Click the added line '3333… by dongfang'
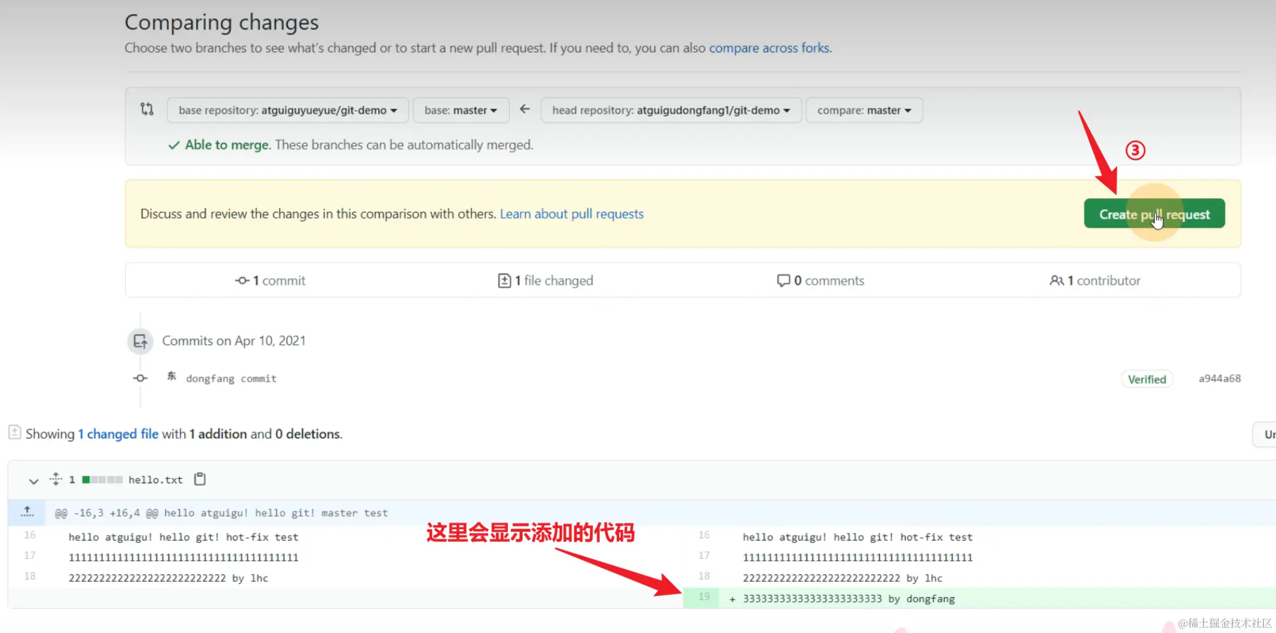This screenshot has width=1276, height=633. point(849,599)
